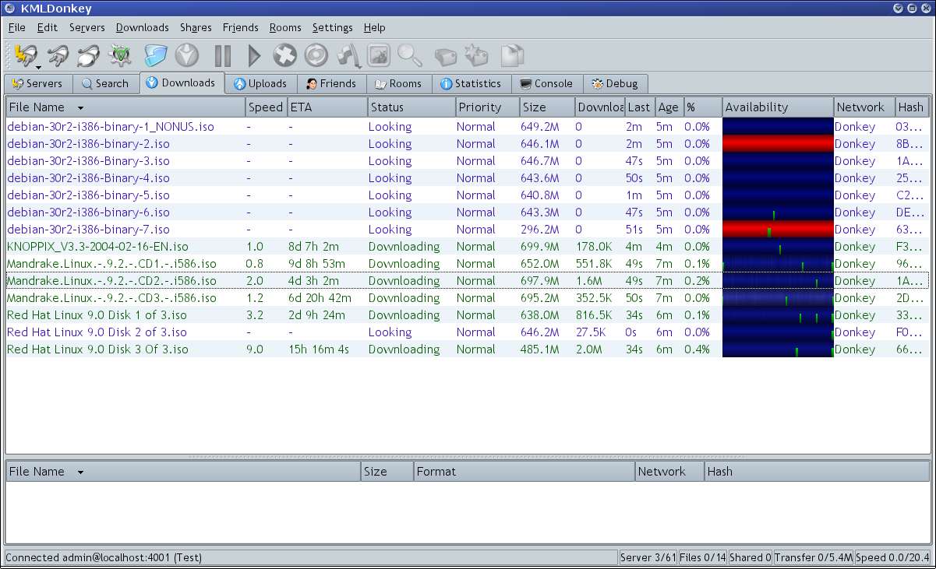Sort downloads by Speed column
936x569 pixels.
266,107
